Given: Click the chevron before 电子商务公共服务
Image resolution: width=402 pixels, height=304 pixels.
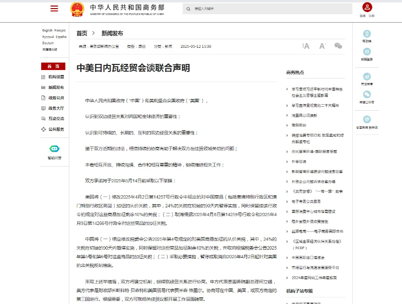Looking at the screenshot, I should (x=287, y=201).
